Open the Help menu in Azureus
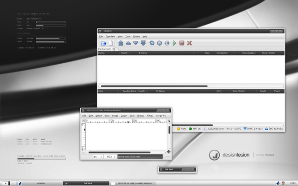This screenshot has height=186, width=298. 145,36
